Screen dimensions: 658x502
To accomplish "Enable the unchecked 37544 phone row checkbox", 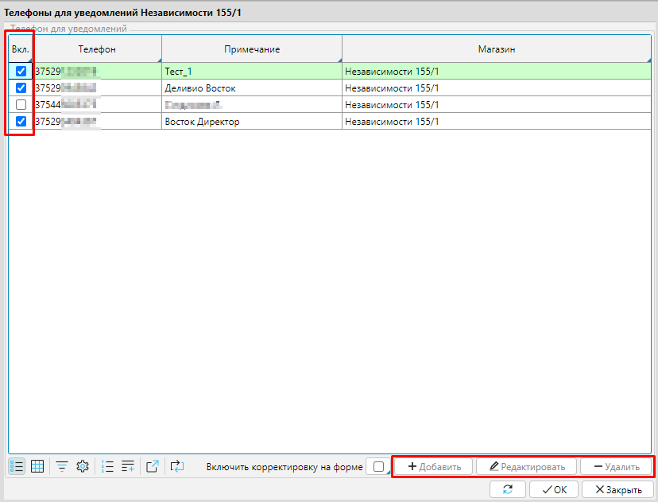I will [x=21, y=105].
